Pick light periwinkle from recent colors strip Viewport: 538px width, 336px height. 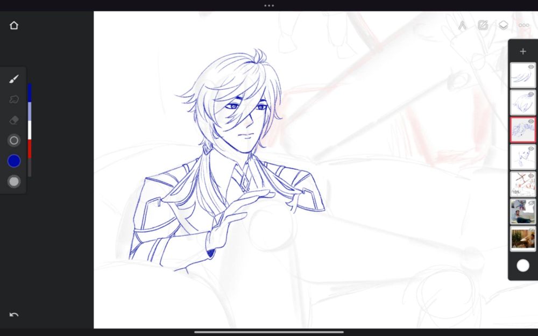pos(30,111)
